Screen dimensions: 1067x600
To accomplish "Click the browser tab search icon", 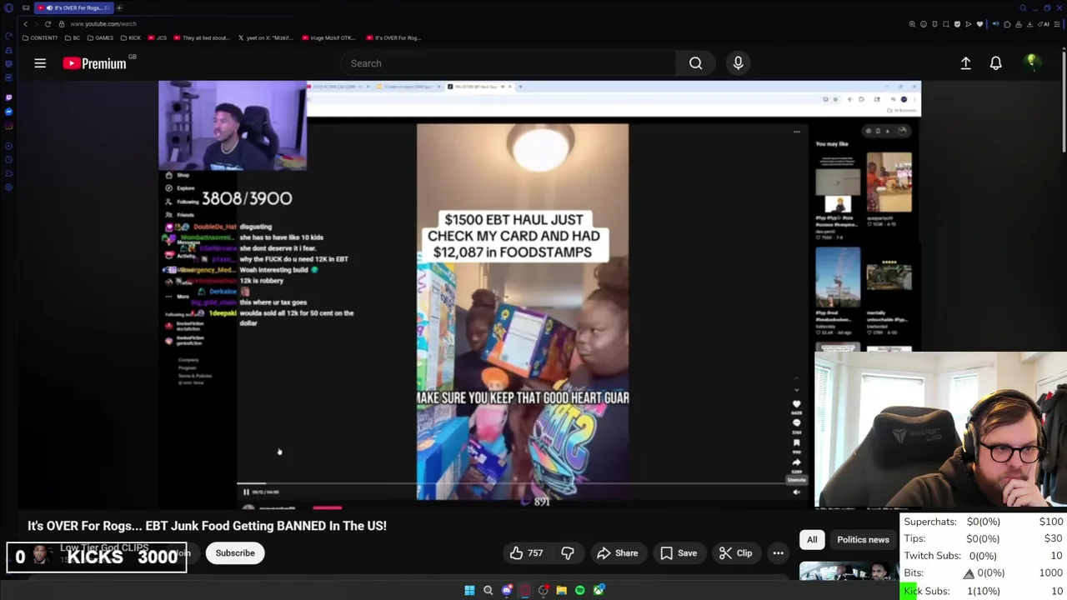I will [x=1023, y=8].
